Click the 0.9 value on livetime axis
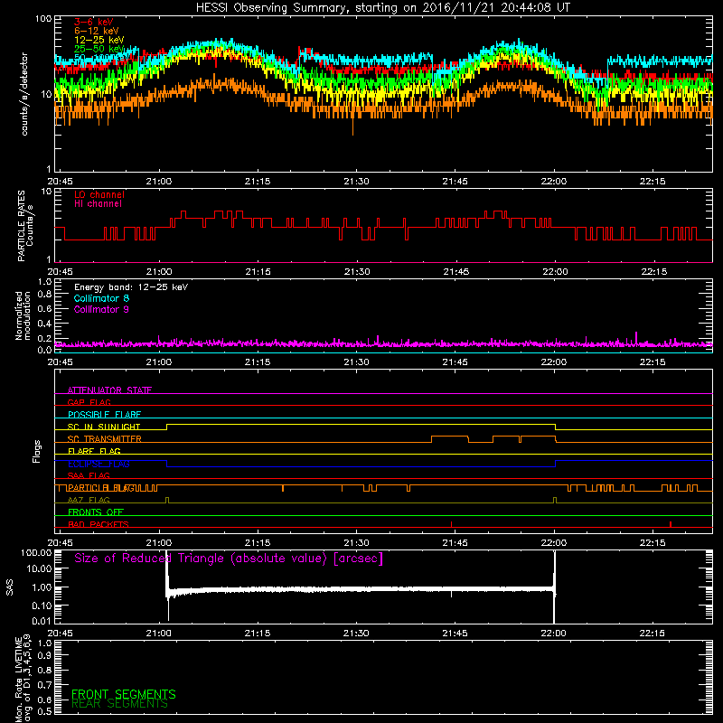 [44, 656]
